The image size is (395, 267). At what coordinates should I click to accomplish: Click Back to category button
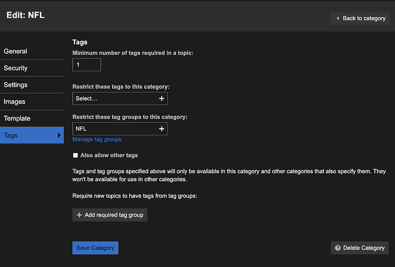(x=360, y=18)
